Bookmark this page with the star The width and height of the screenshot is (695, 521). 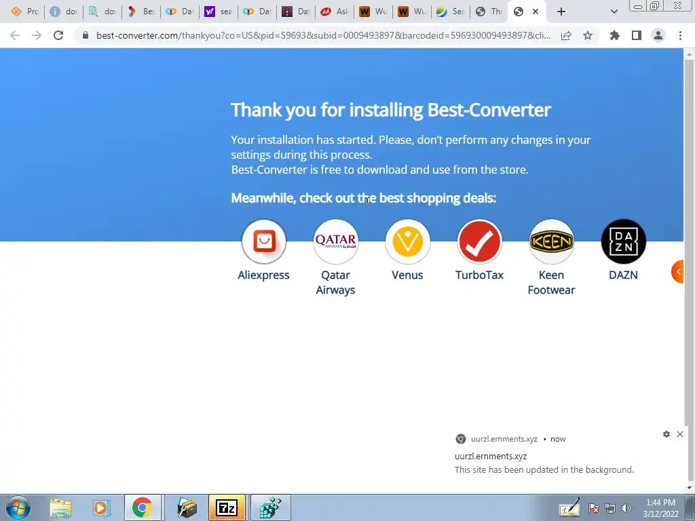tap(588, 35)
